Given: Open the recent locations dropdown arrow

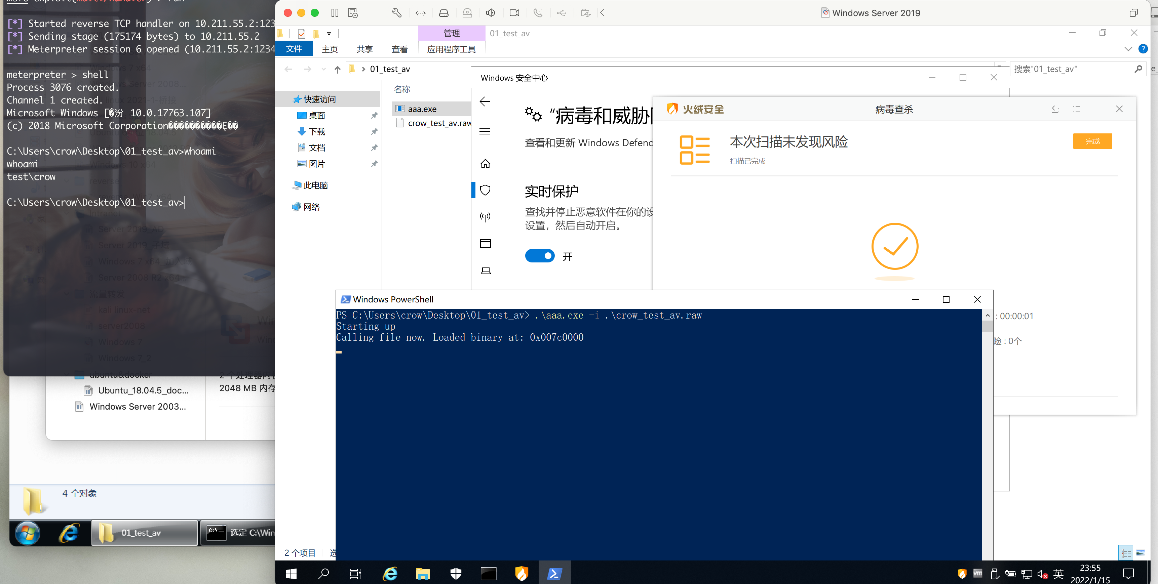Looking at the screenshot, I should click(323, 69).
